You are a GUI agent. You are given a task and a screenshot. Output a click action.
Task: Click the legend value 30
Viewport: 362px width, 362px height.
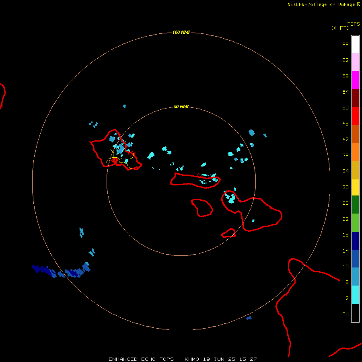coord(346,187)
